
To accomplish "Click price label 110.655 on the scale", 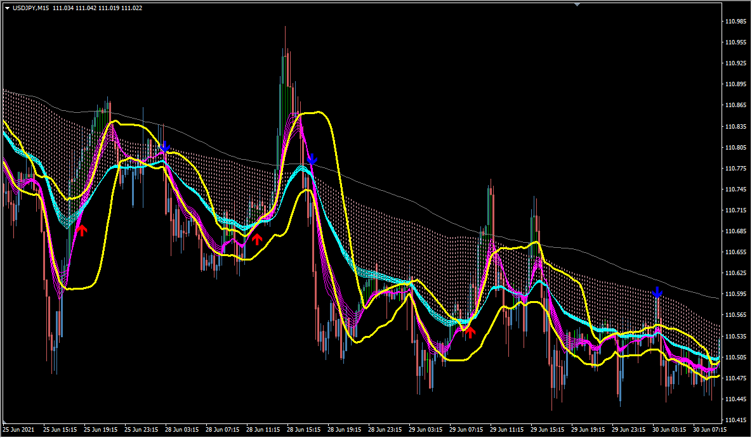I will [x=736, y=252].
